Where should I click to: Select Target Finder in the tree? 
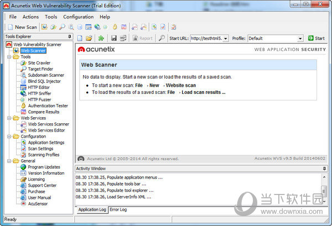point(40,69)
